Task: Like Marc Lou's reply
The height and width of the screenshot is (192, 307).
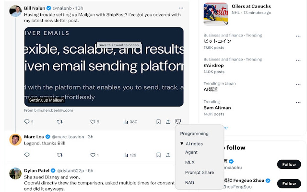Action: tap(93, 155)
